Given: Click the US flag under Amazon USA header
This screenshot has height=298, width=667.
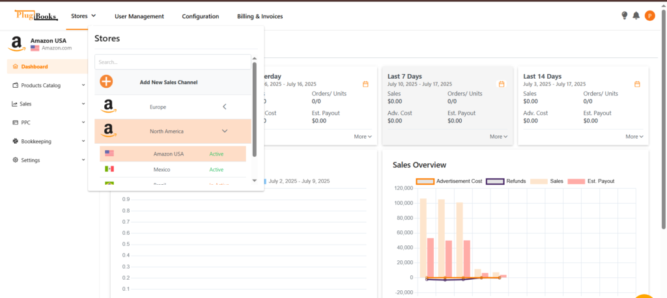Looking at the screenshot, I should click(x=35, y=48).
